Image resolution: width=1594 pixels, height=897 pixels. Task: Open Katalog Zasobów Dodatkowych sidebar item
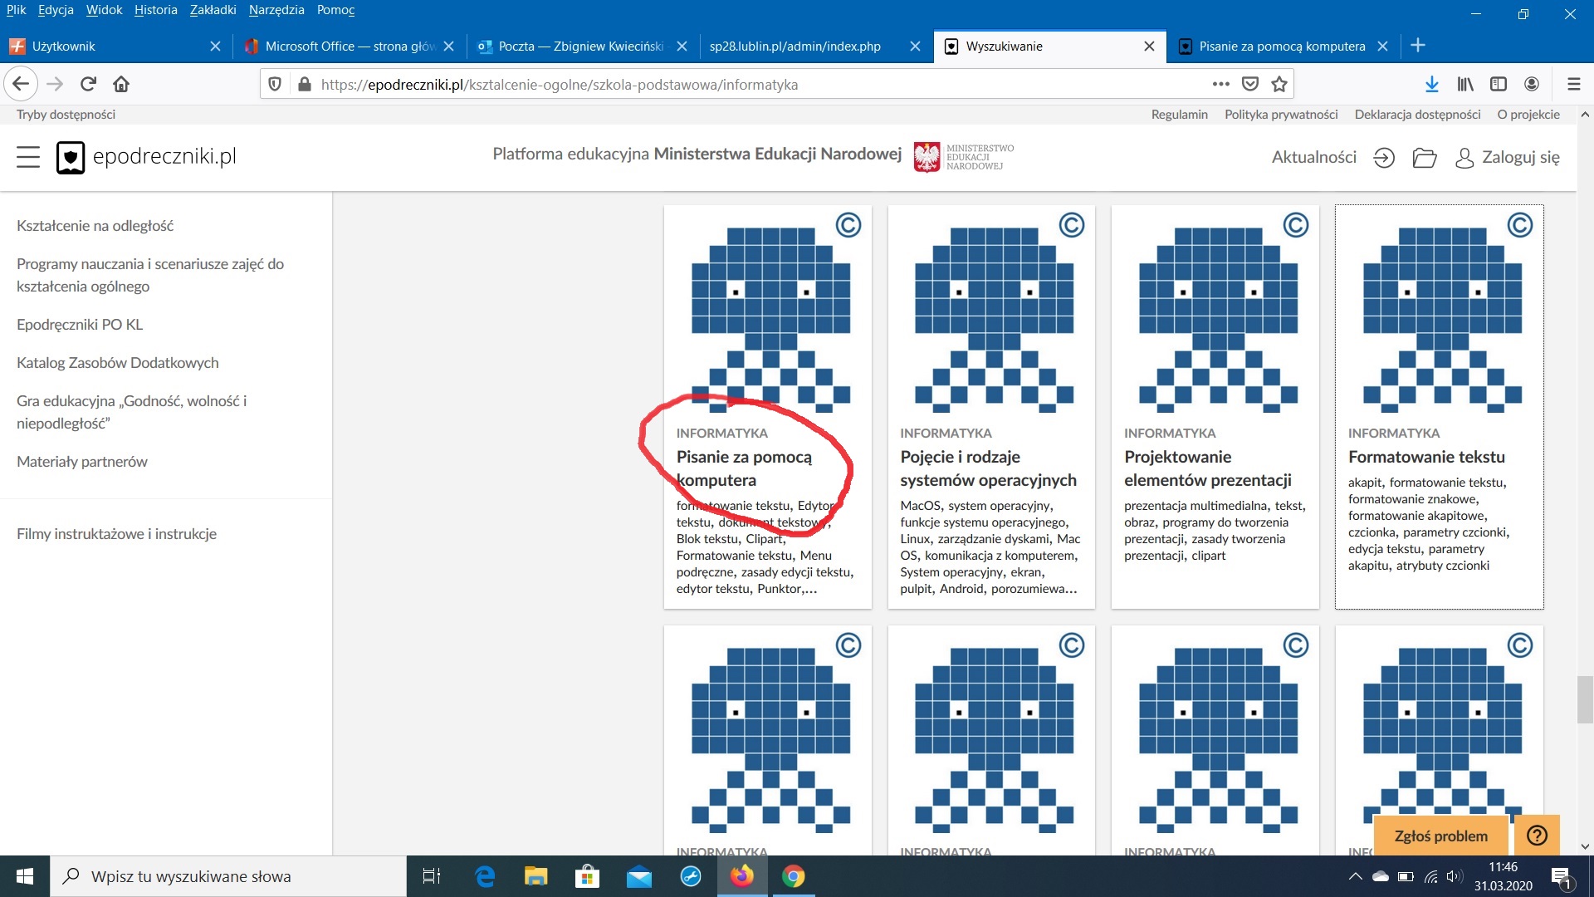coord(118,363)
